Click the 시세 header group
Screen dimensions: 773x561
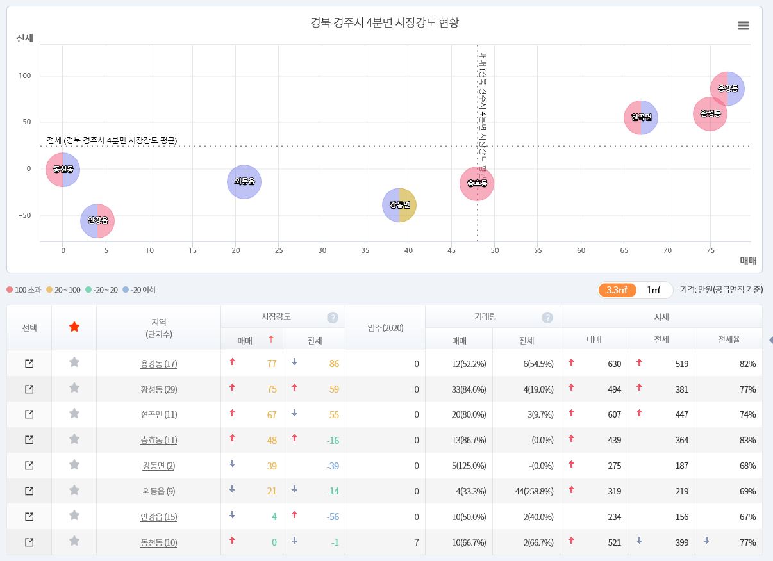pos(661,317)
